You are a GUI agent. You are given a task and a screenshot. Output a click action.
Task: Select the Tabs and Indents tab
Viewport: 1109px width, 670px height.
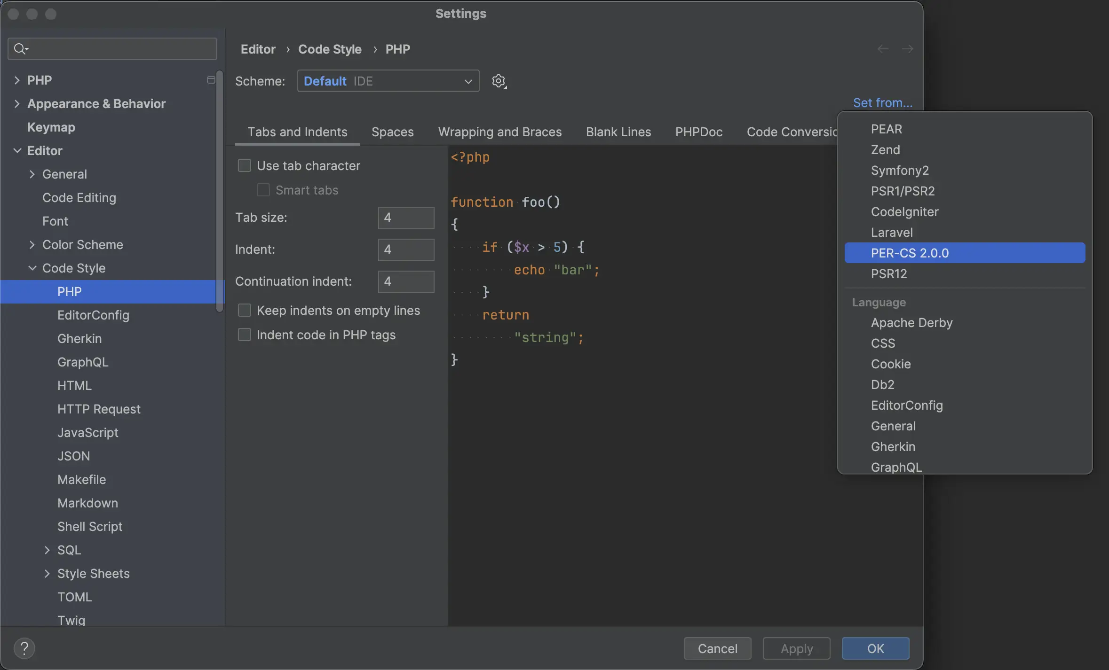[x=297, y=132]
